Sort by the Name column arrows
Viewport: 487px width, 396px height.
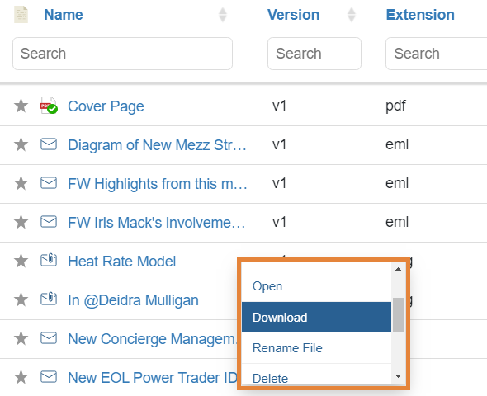[222, 15]
